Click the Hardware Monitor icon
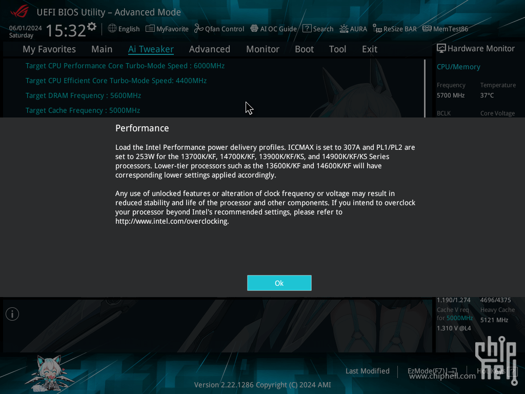Image resolution: width=525 pixels, height=394 pixels. (441, 49)
